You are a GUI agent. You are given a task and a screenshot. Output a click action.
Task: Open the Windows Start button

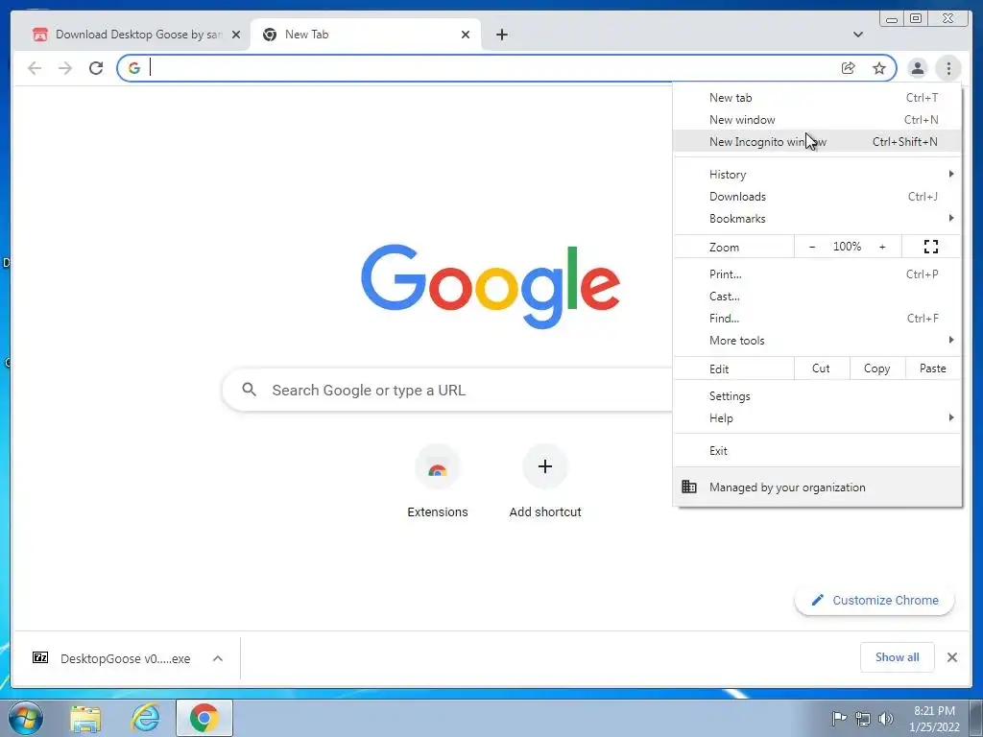(26, 718)
